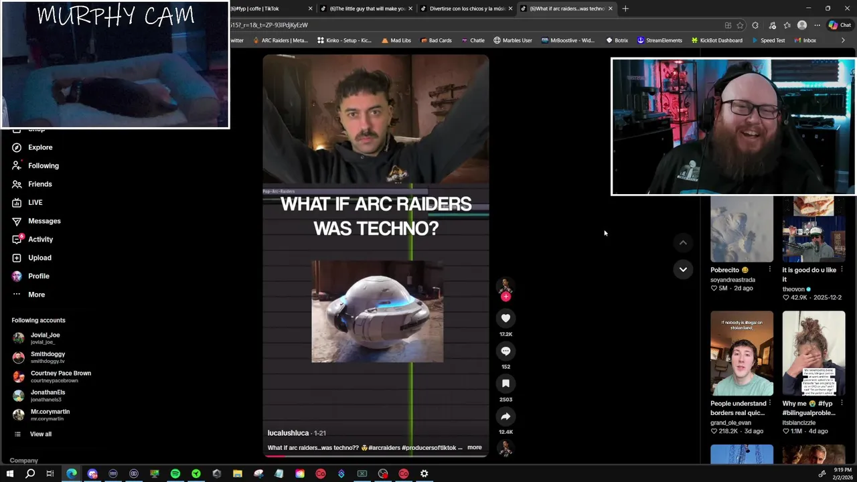Go to previous video with up chevron
The image size is (857, 482).
pos(683,242)
